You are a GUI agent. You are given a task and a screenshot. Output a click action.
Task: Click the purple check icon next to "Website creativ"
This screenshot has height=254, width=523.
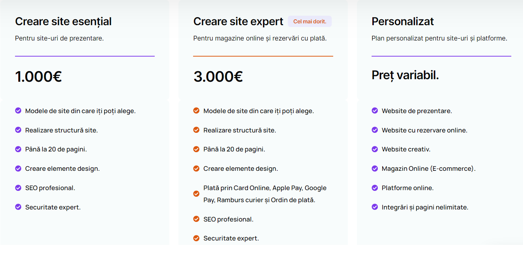point(375,149)
